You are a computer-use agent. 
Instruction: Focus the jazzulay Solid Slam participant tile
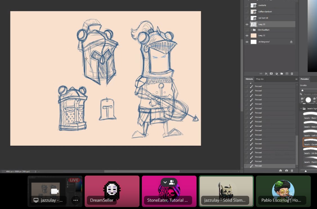click(x=226, y=191)
